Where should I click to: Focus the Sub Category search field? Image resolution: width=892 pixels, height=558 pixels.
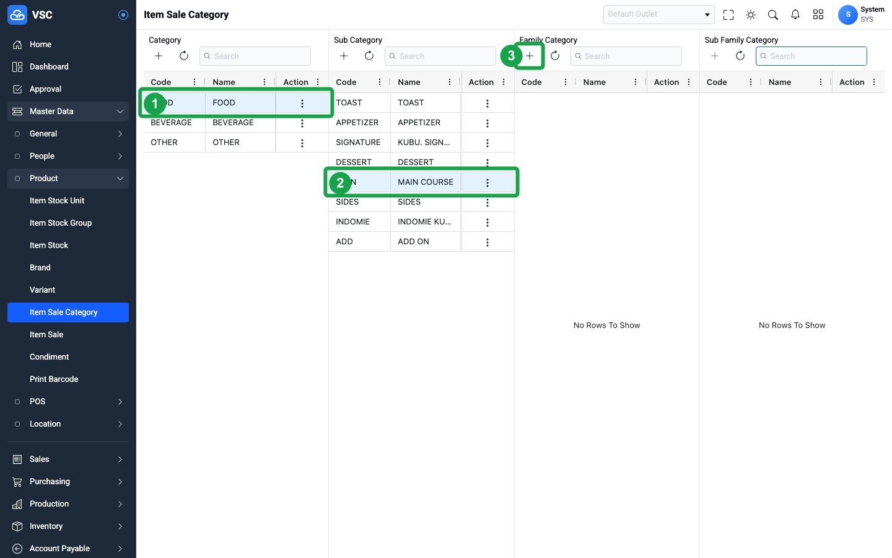click(x=440, y=56)
